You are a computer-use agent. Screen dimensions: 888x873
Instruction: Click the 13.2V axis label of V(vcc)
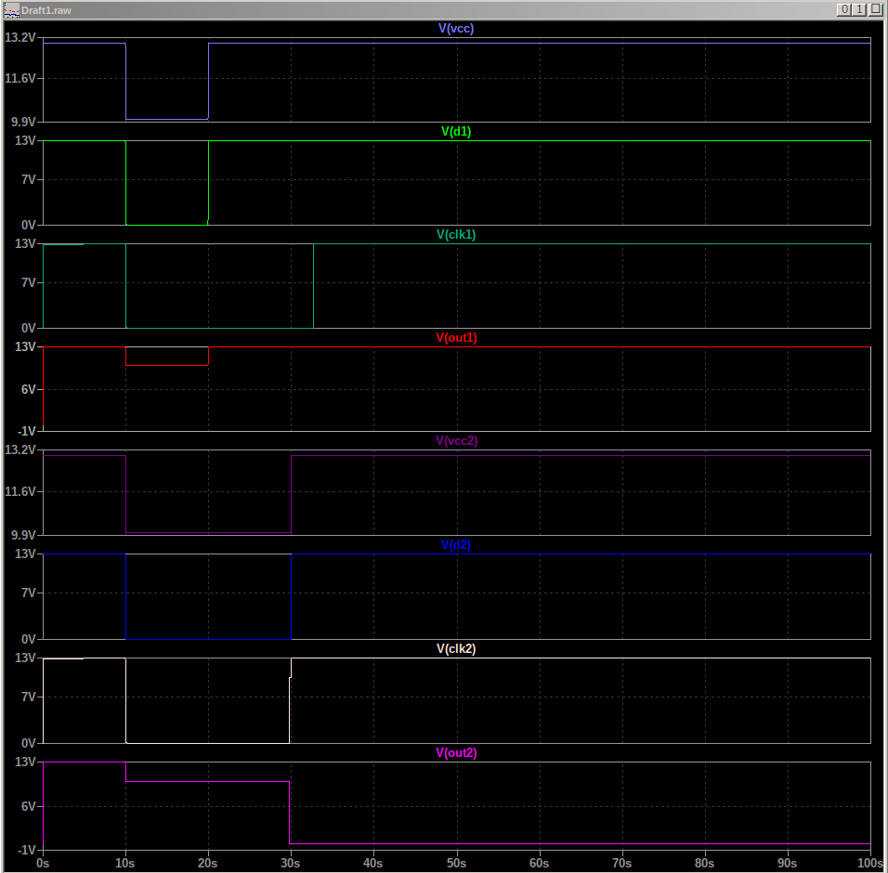point(20,37)
